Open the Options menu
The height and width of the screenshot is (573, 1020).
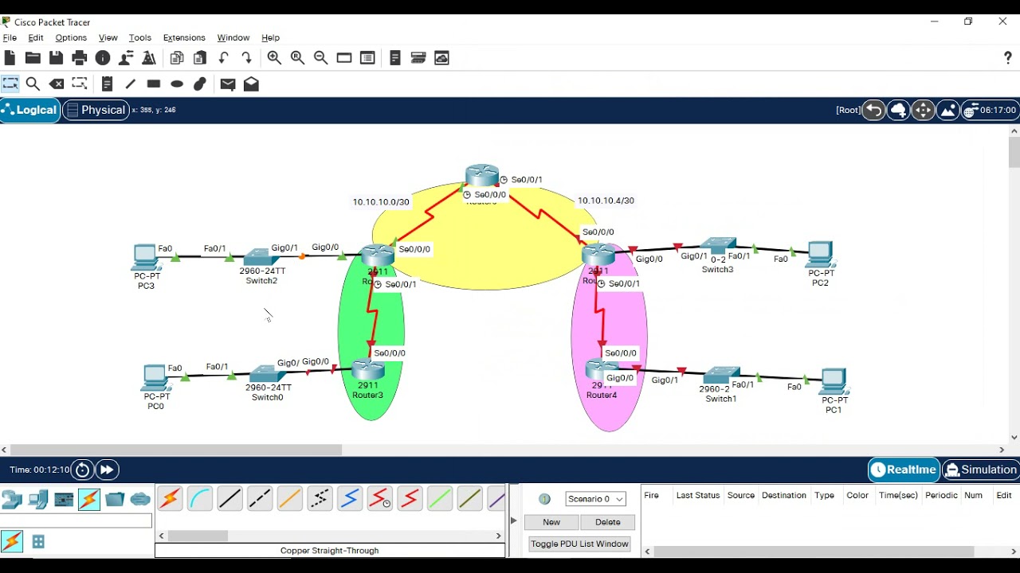[71, 37]
